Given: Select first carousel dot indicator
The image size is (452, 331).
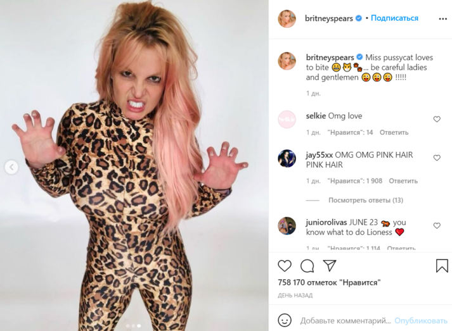Looking at the screenshot, I should (127, 326).
